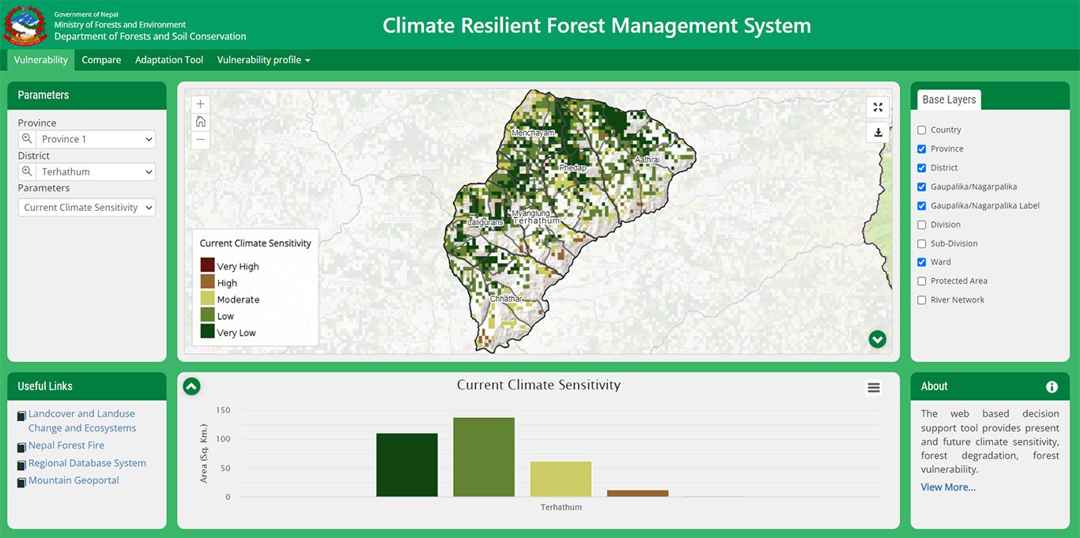Viewport: 1080px width, 538px height.
Task: Download the map image
Action: click(x=878, y=133)
